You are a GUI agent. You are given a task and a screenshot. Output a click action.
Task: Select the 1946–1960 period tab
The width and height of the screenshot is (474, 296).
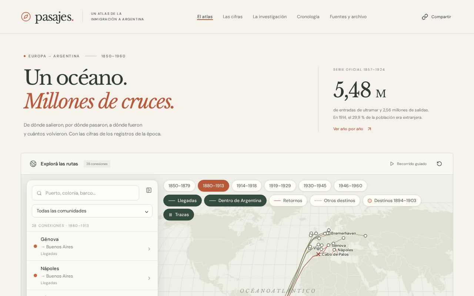tap(350, 186)
